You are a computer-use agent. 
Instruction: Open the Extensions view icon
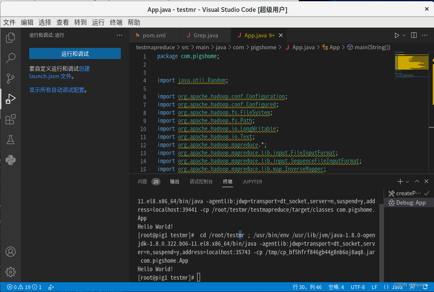[11, 120]
